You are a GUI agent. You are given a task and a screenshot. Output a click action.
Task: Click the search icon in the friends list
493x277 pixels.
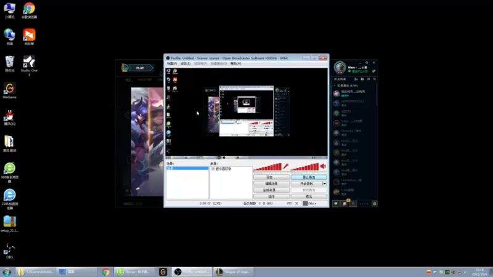point(375,79)
